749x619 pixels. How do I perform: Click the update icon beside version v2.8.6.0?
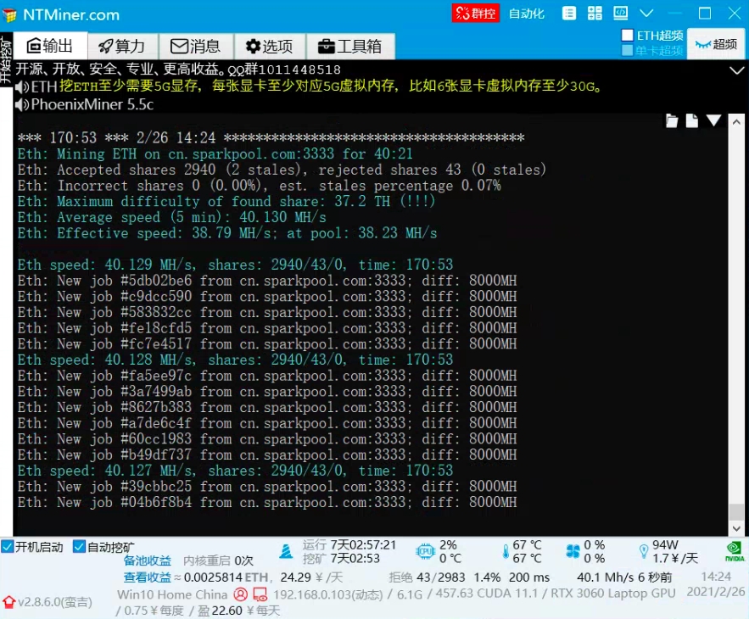coord(9,602)
